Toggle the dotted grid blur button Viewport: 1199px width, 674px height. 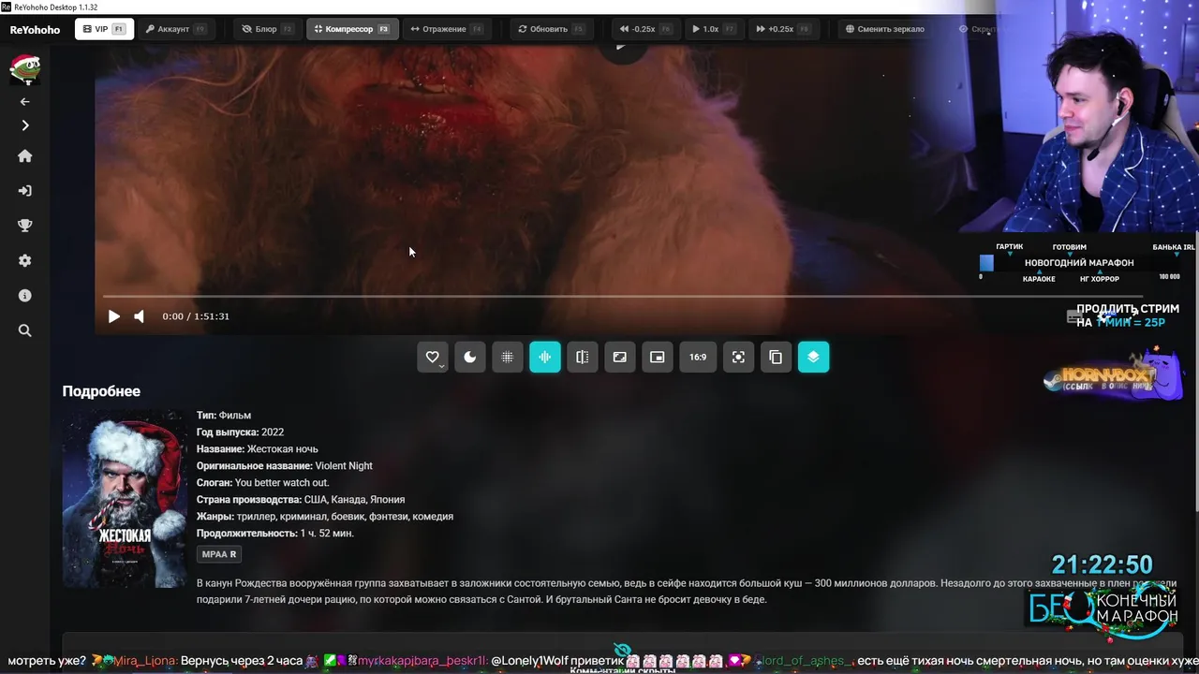(x=508, y=357)
